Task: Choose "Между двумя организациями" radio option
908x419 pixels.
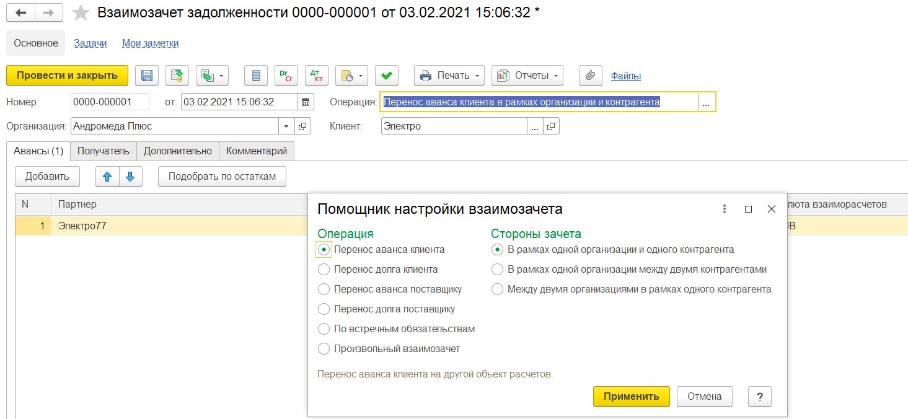Action: pyautogui.click(x=497, y=289)
